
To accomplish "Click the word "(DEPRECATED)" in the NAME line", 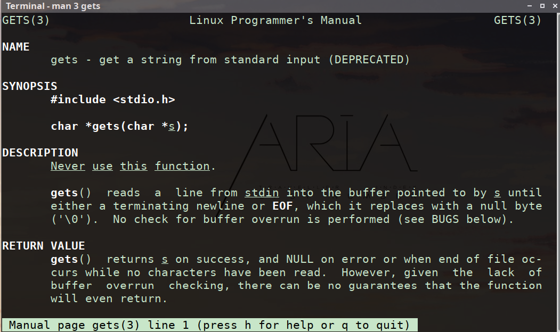I will tap(369, 60).
